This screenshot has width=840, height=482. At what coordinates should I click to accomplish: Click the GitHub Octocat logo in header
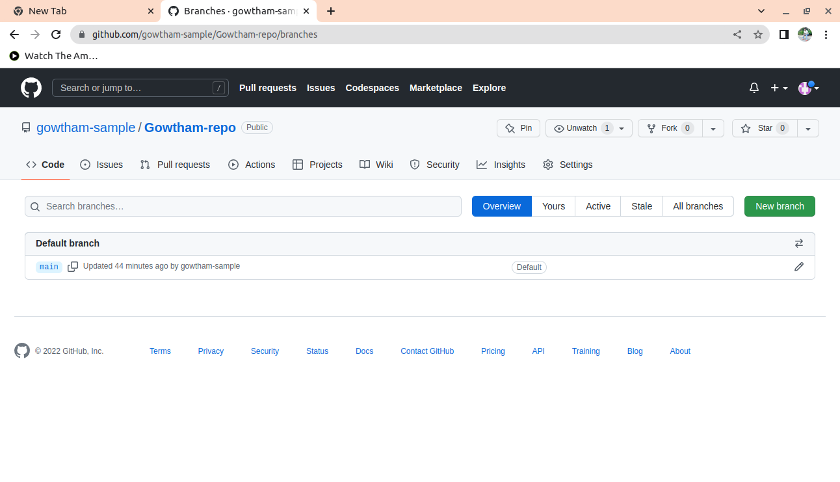click(x=31, y=88)
